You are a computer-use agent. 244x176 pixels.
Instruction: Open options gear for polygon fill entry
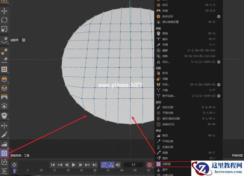(x=219, y=16)
